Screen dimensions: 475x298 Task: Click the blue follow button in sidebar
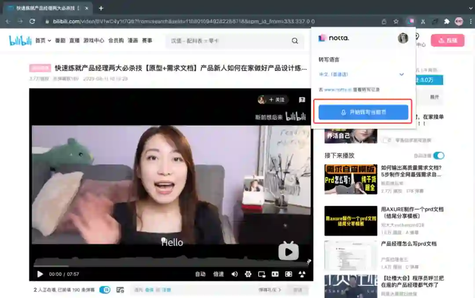pyautogui.click(x=430, y=80)
